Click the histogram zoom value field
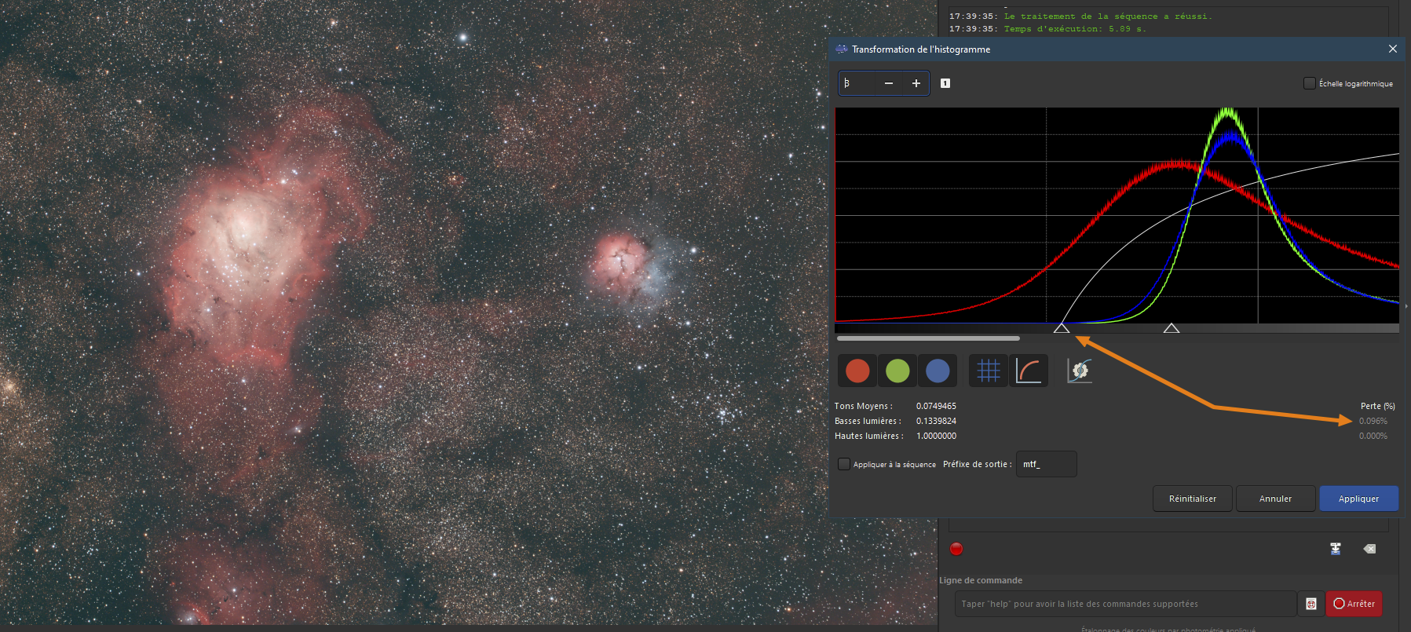This screenshot has width=1411, height=632. tap(857, 83)
